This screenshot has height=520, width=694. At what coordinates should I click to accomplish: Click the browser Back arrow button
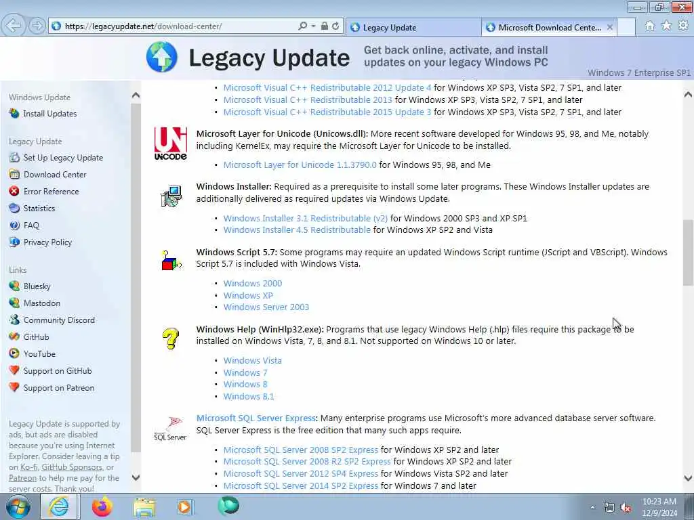coord(14,26)
